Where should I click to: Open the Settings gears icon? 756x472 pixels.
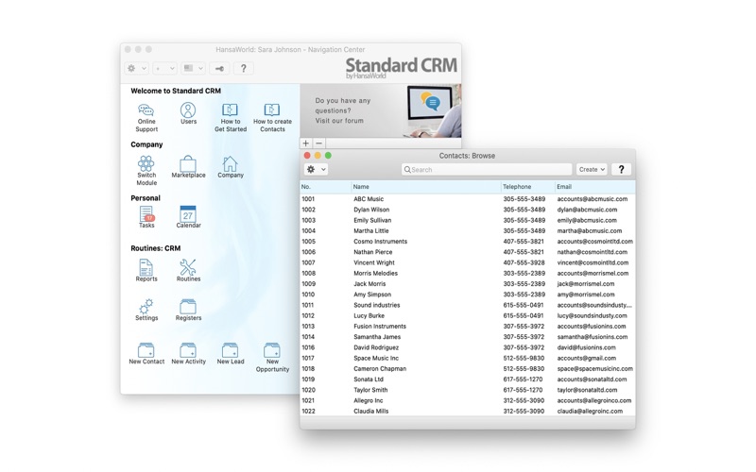(146, 310)
